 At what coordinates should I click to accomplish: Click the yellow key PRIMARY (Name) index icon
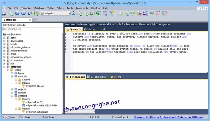pyautogui.click(x=23, y=86)
